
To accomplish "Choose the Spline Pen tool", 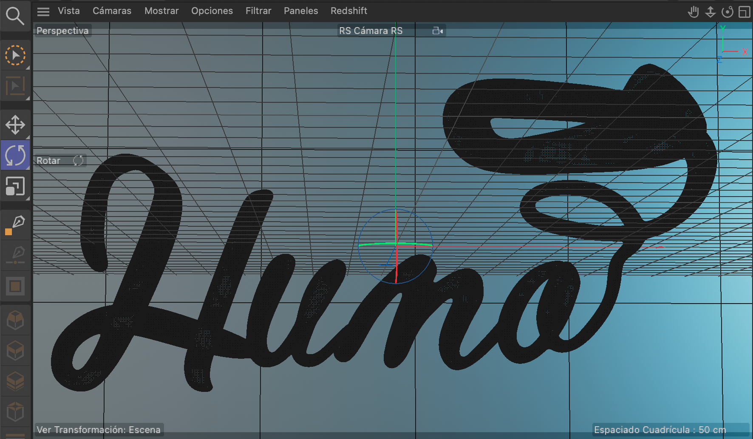I will click(15, 224).
